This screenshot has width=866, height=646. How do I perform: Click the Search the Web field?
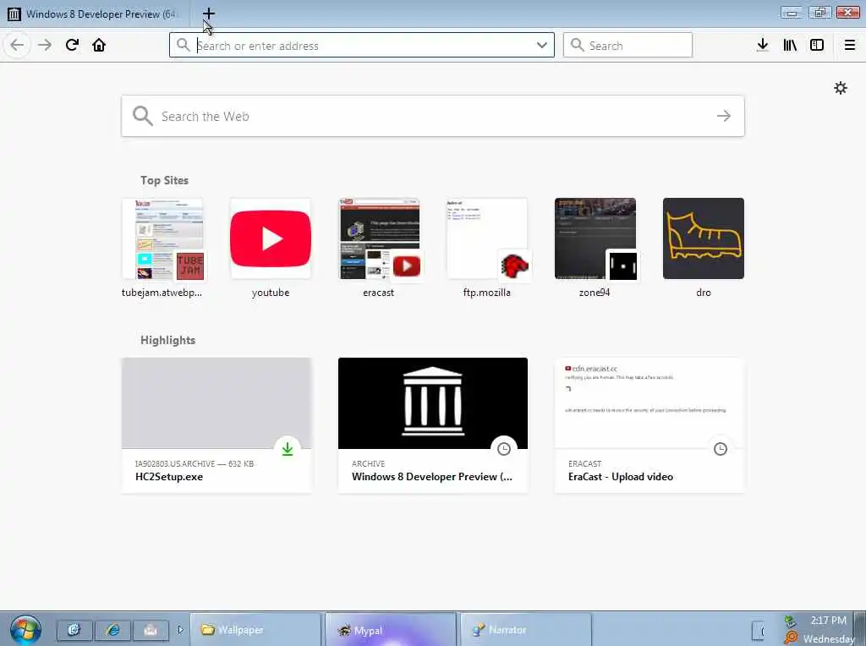point(433,116)
